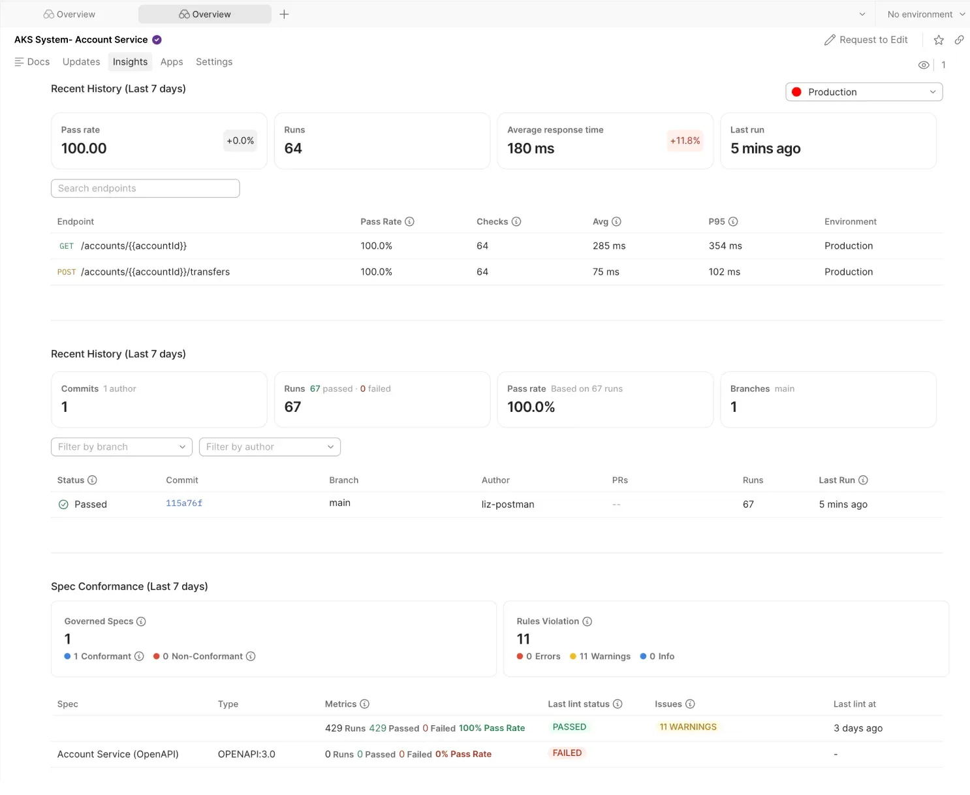Click the verified badge beside Account Service
Image resolution: width=970 pixels, height=795 pixels.
tap(157, 40)
